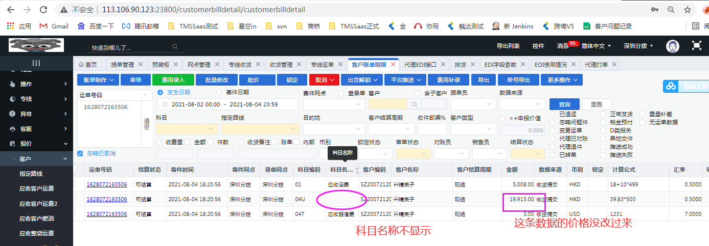Screen dimensions: 709x246
Task: Tick the 收费重 checkbox
Action: point(159,142)
